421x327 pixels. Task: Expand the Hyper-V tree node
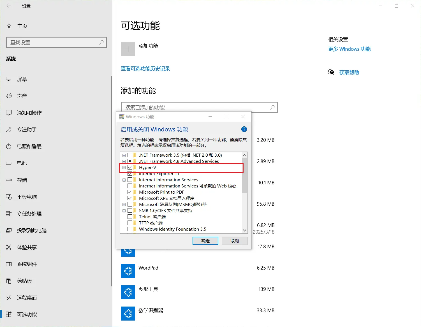tap(124, 167)
